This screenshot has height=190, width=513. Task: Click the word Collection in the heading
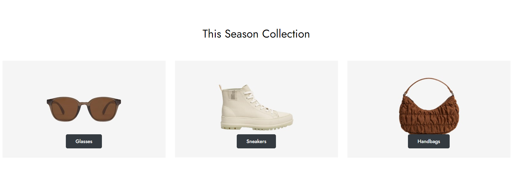pyautogui.click(x=286, y=34)
